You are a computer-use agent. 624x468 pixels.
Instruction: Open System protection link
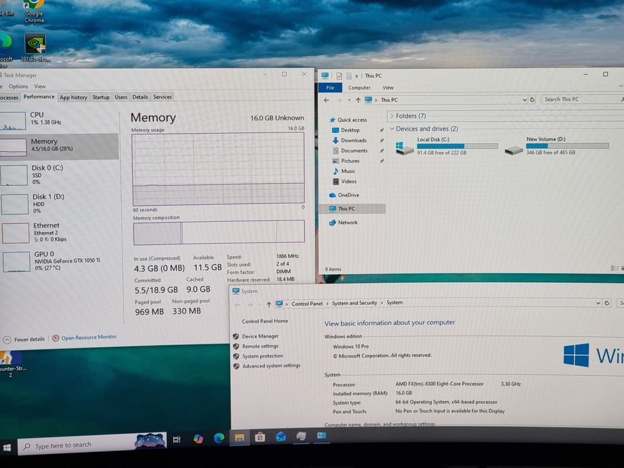click(x=263, y=356)
